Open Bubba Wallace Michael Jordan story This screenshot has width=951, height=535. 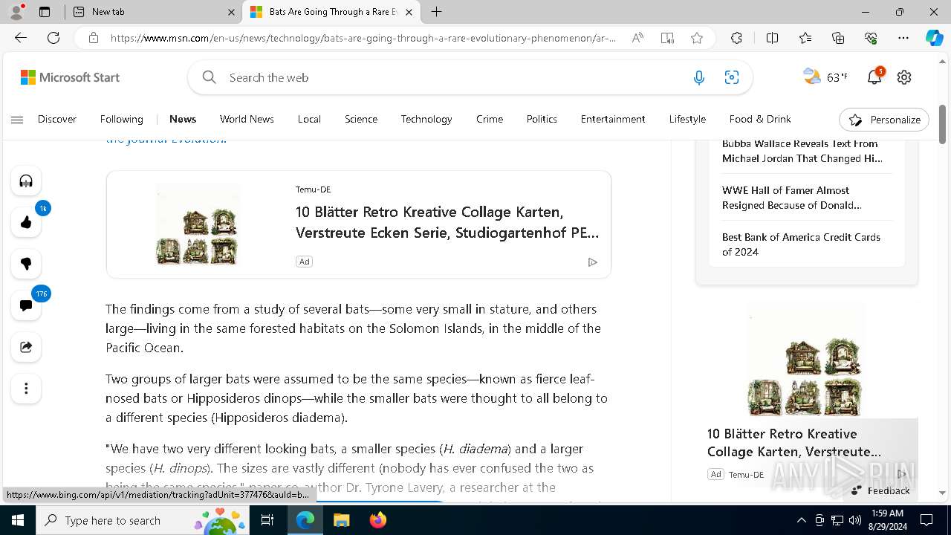tap(802, 151)
